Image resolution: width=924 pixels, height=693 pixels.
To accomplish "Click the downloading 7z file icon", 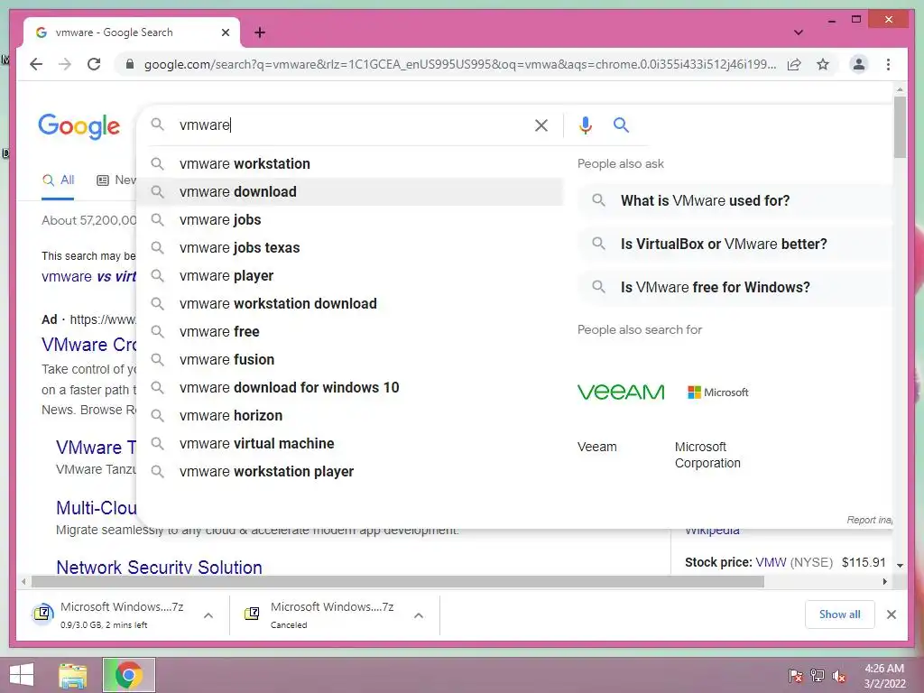I will click(42, 614).
